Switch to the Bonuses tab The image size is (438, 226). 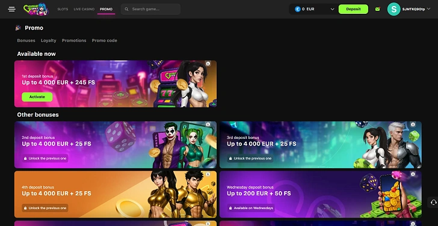[x=26, y=40]
